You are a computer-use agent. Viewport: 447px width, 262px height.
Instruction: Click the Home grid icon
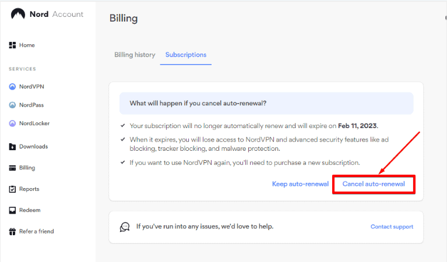[x=12, y=45]
